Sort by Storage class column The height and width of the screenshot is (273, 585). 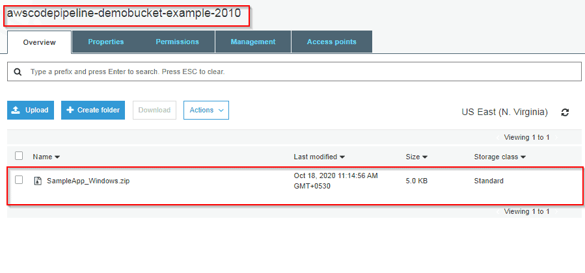point(500,157)
